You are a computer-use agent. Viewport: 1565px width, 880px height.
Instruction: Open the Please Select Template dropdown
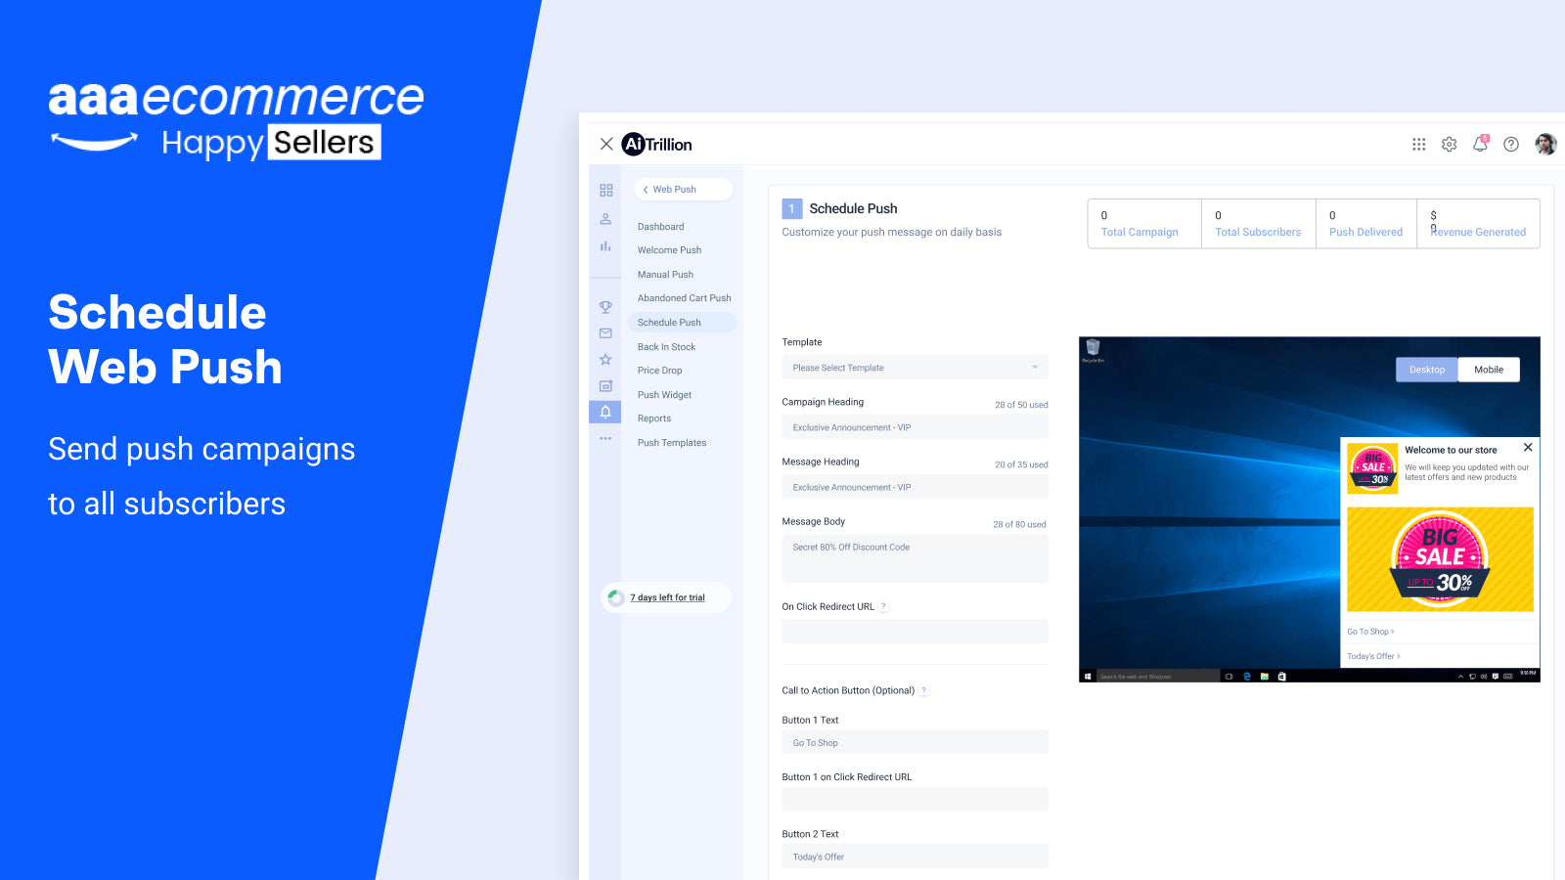tap(915, 367)
